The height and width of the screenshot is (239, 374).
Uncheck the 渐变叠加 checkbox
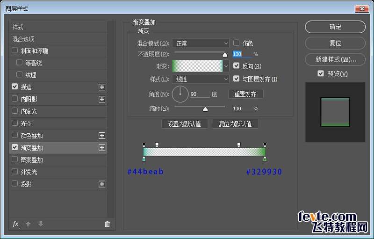[15, 147]
